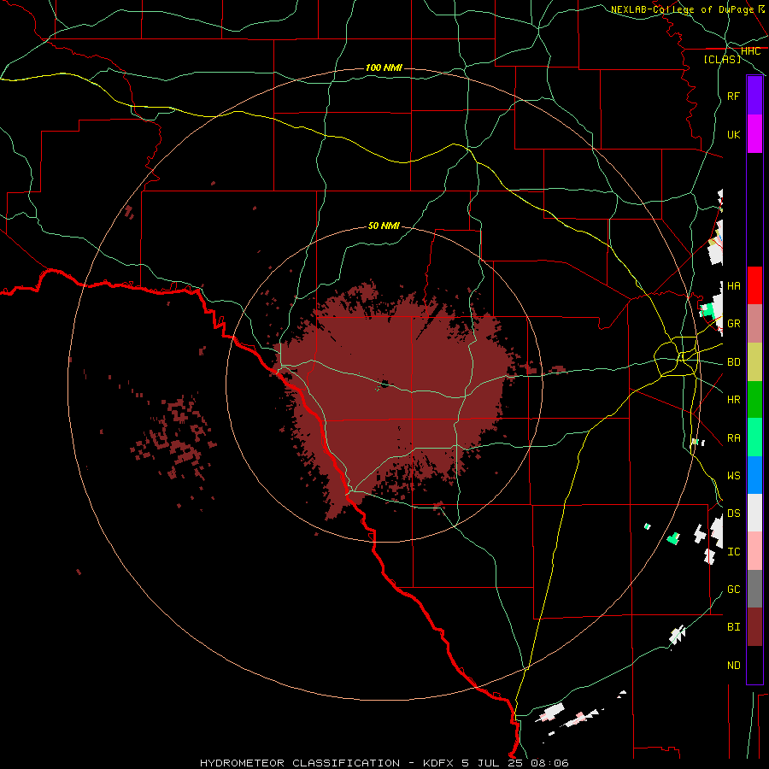This screenshot has width=769, height=769.
Task: Click the dark green HR swatch
Action: 754,400
